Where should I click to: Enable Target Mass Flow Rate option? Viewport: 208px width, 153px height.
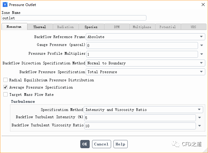click(5, 95)
